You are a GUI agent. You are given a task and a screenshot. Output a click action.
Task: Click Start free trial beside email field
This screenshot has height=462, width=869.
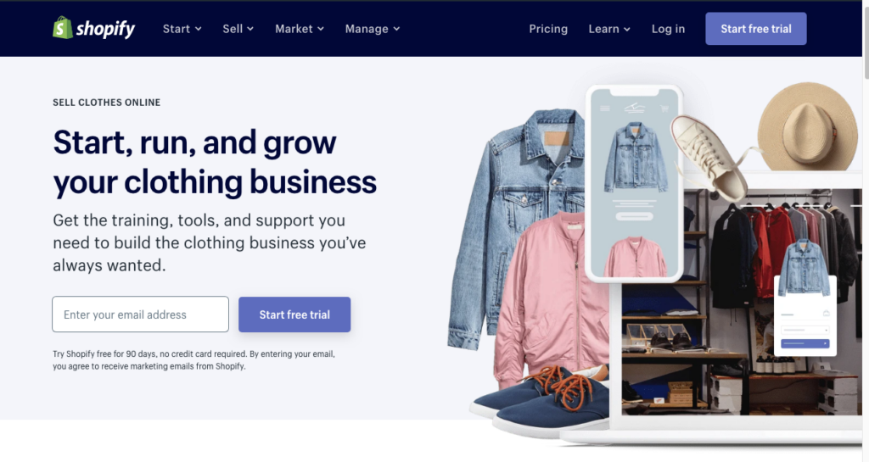click(x=294, y=314)
